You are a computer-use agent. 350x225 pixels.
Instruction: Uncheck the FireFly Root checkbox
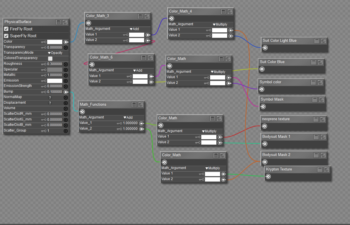point(6,29)
